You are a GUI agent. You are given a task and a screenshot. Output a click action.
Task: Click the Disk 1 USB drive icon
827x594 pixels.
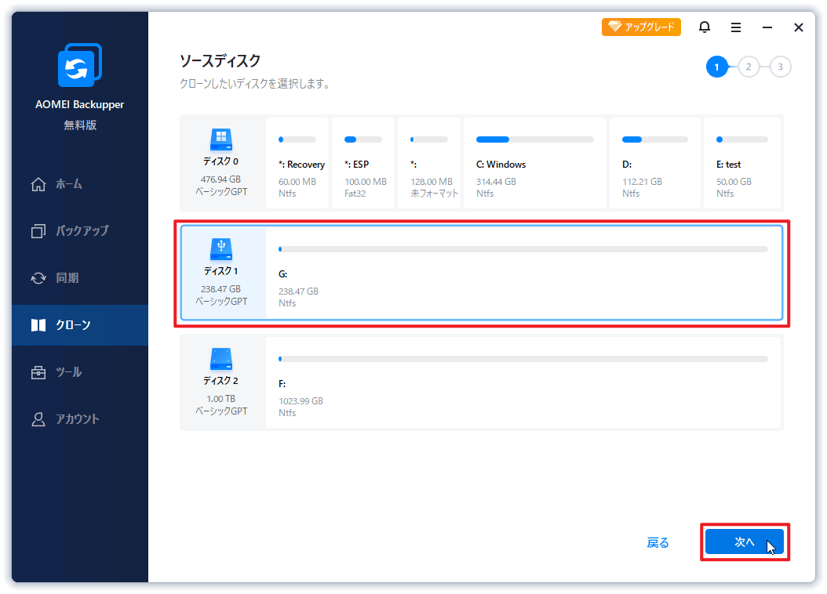pos(220,249)
